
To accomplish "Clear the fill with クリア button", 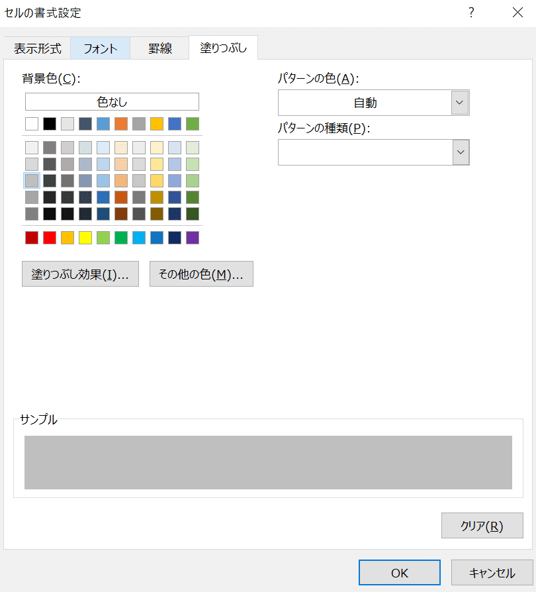I will (482, 525).
